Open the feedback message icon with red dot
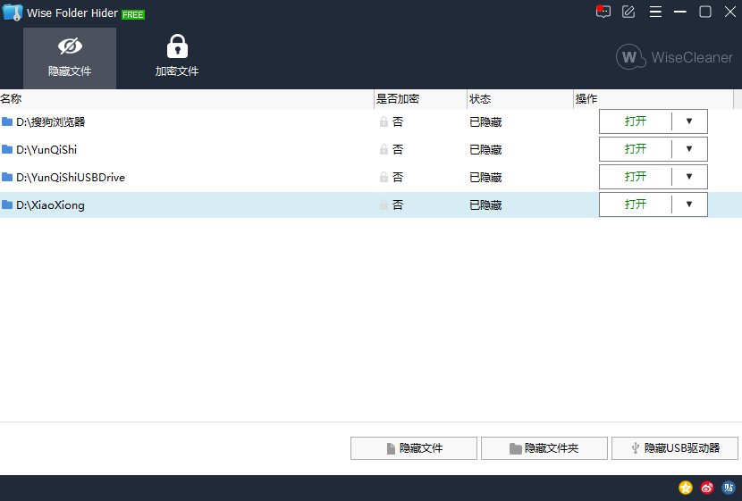Viewport: 742px width, 501px height. coord(603,12)
